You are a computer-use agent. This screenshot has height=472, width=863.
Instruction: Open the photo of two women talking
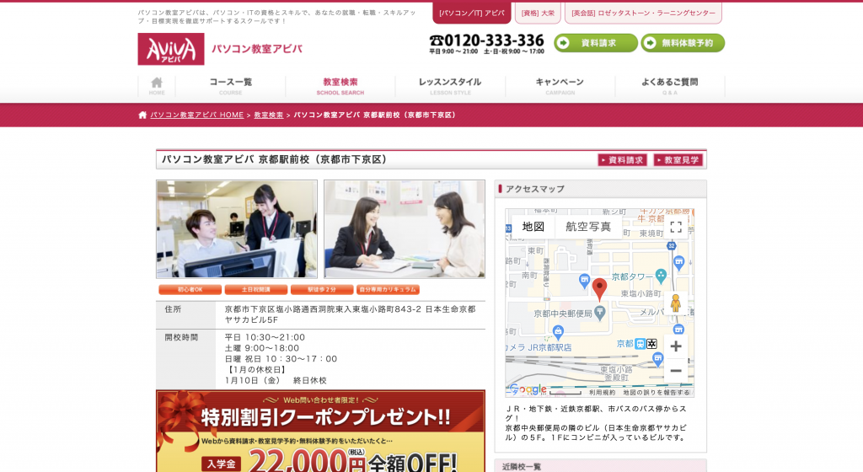coord(405,229)
